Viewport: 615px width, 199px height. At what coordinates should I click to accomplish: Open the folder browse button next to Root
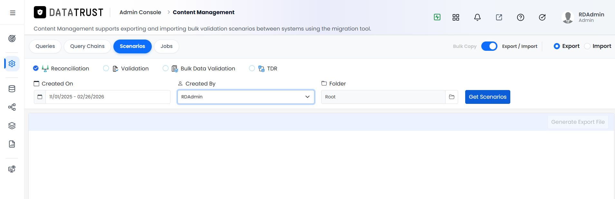(452, 97)
